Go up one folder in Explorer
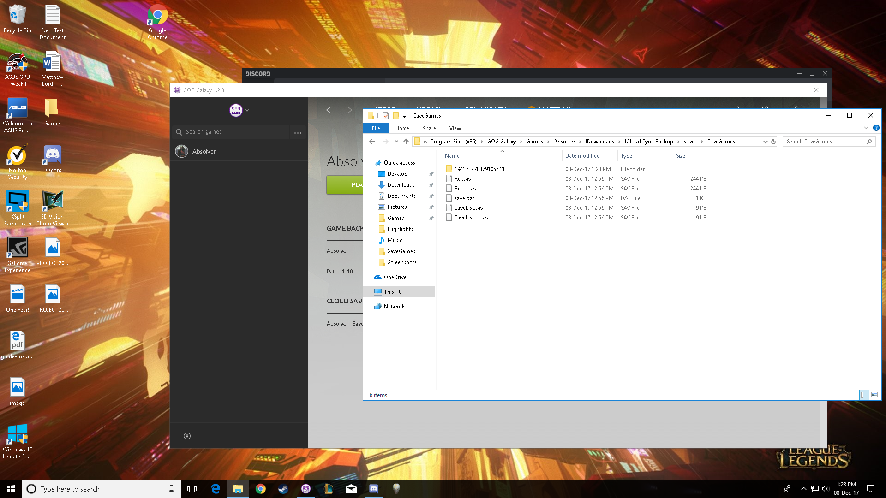 (x=406, y=142)
